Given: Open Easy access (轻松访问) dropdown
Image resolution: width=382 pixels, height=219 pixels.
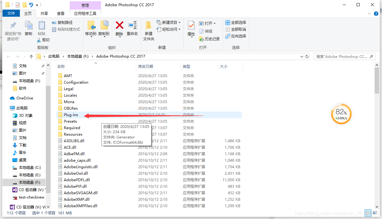Looking at the screenshot, I should (169, 29).
